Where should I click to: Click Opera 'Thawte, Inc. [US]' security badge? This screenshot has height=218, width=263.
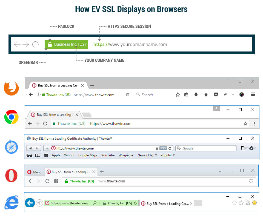point(79,181)
